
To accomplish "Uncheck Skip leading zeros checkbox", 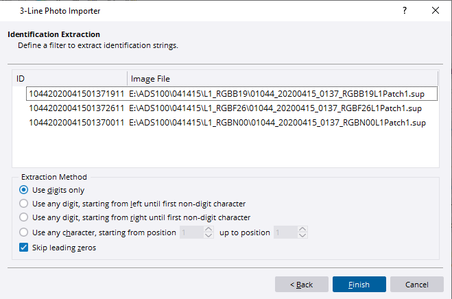I will tap(25, 248).
